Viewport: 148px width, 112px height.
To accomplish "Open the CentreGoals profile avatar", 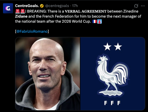I will tap(8, 8).
